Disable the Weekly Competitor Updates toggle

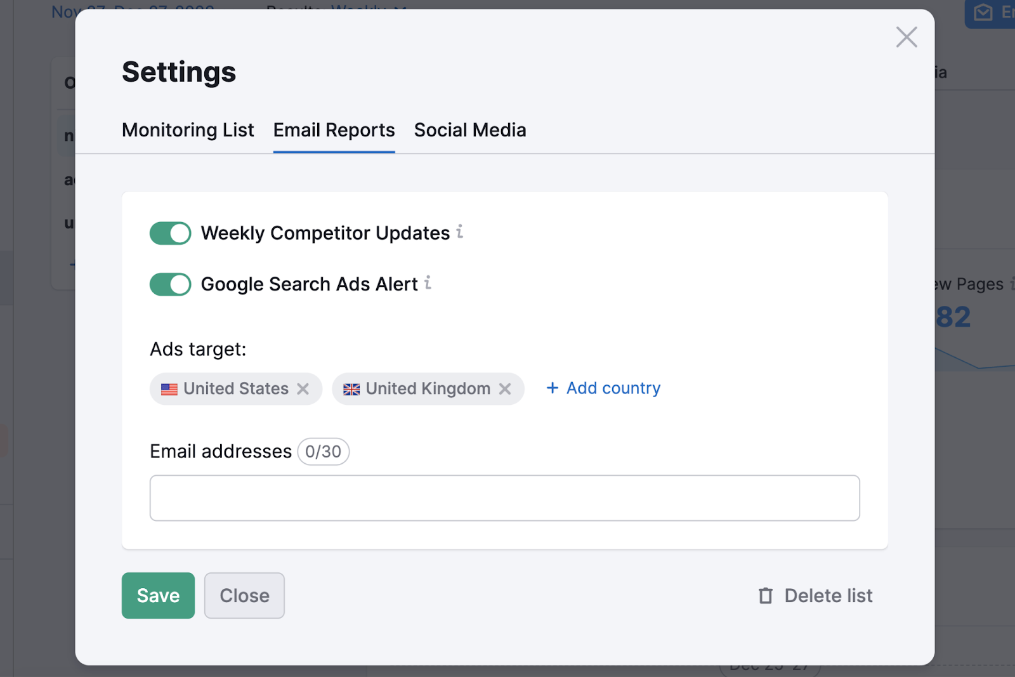[x=169, y=233]
